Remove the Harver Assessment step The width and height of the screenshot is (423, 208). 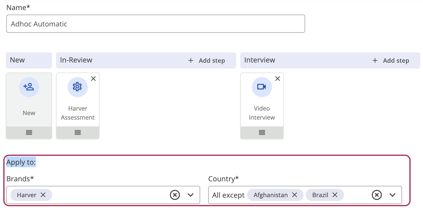click(x=93, y=79)
